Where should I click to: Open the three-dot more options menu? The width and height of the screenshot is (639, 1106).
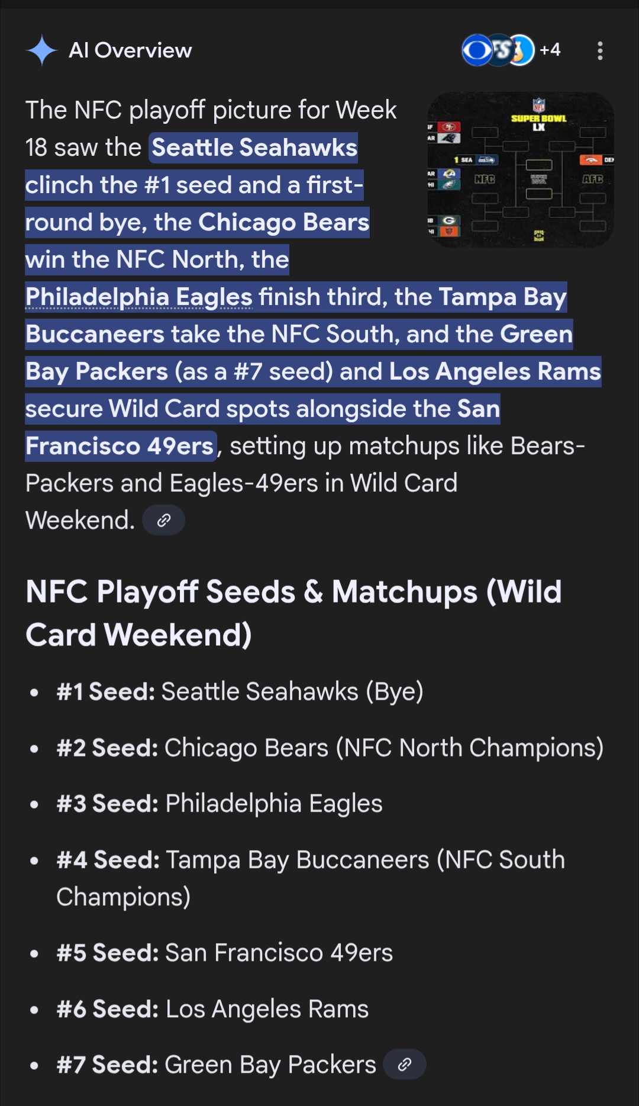pyautogui.click(x=600, y=51)
